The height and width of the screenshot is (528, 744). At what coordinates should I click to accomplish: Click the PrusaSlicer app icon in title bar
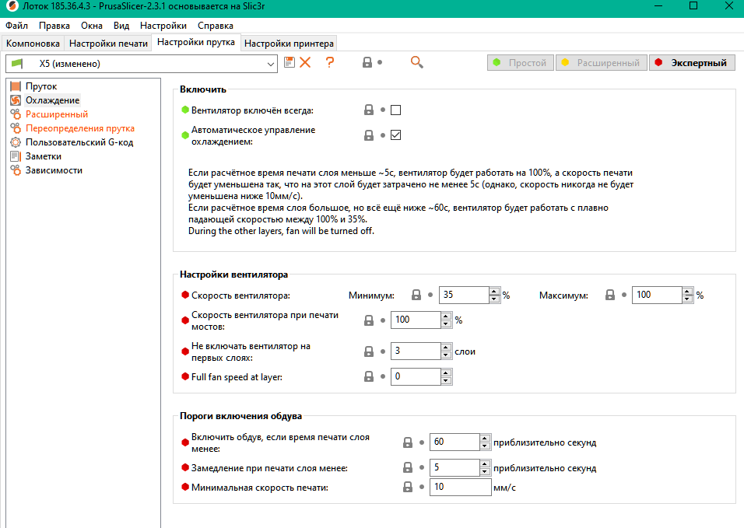coord(12,6)
